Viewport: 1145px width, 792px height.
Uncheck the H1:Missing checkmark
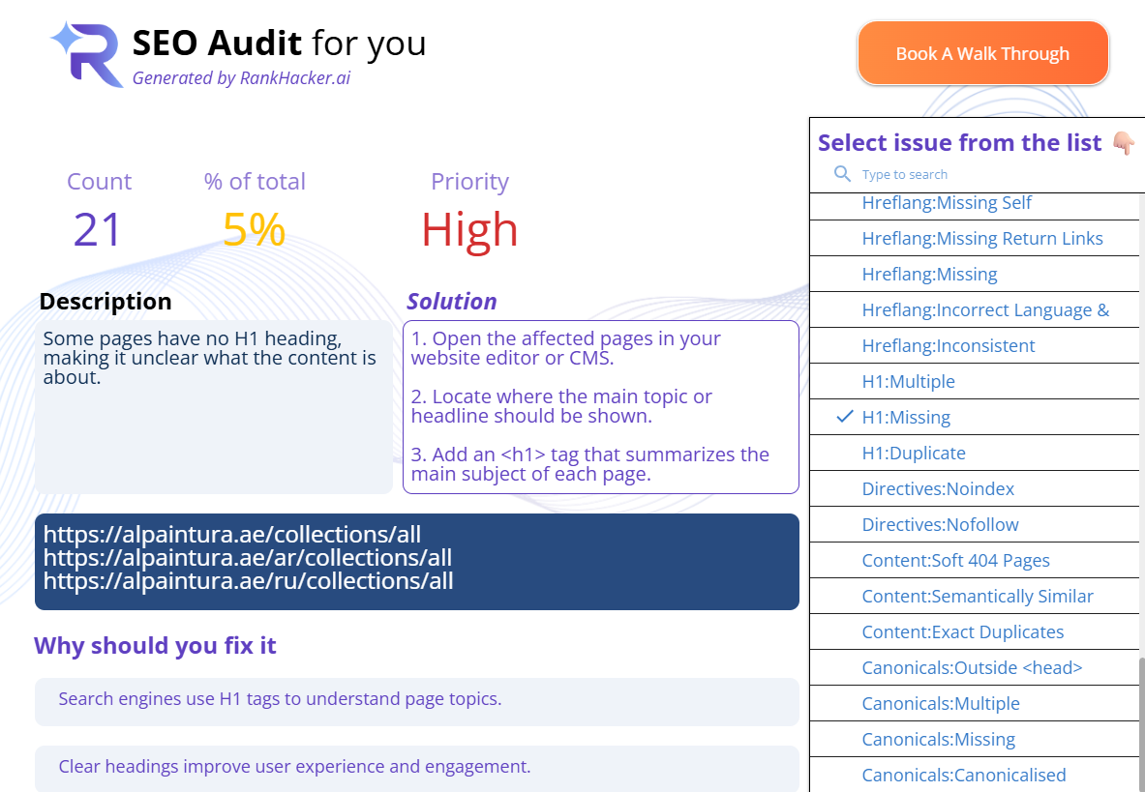[844, 417]
